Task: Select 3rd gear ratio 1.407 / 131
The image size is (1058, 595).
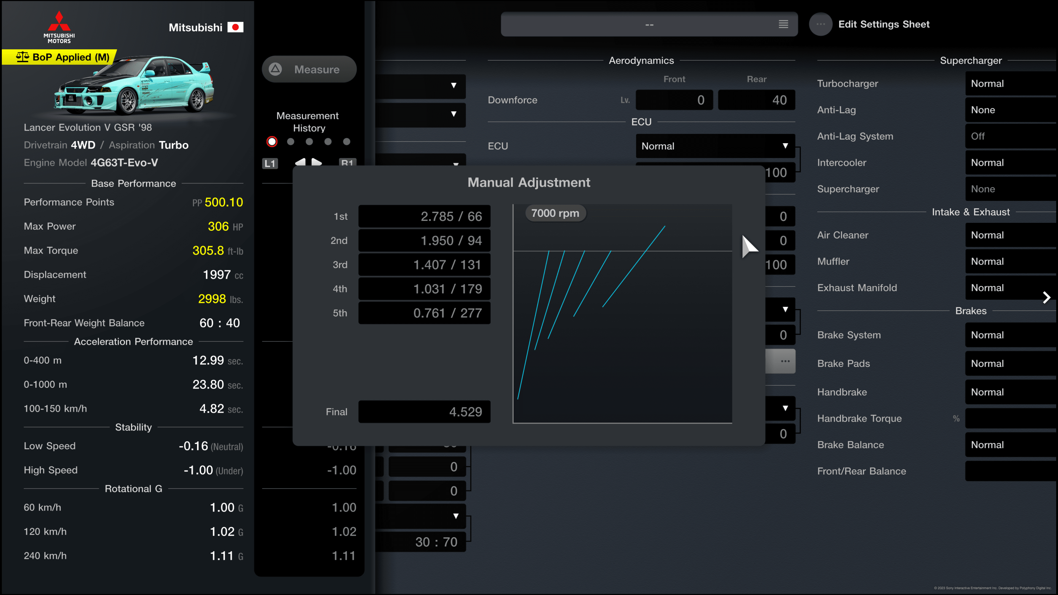Action: point(424,265)
